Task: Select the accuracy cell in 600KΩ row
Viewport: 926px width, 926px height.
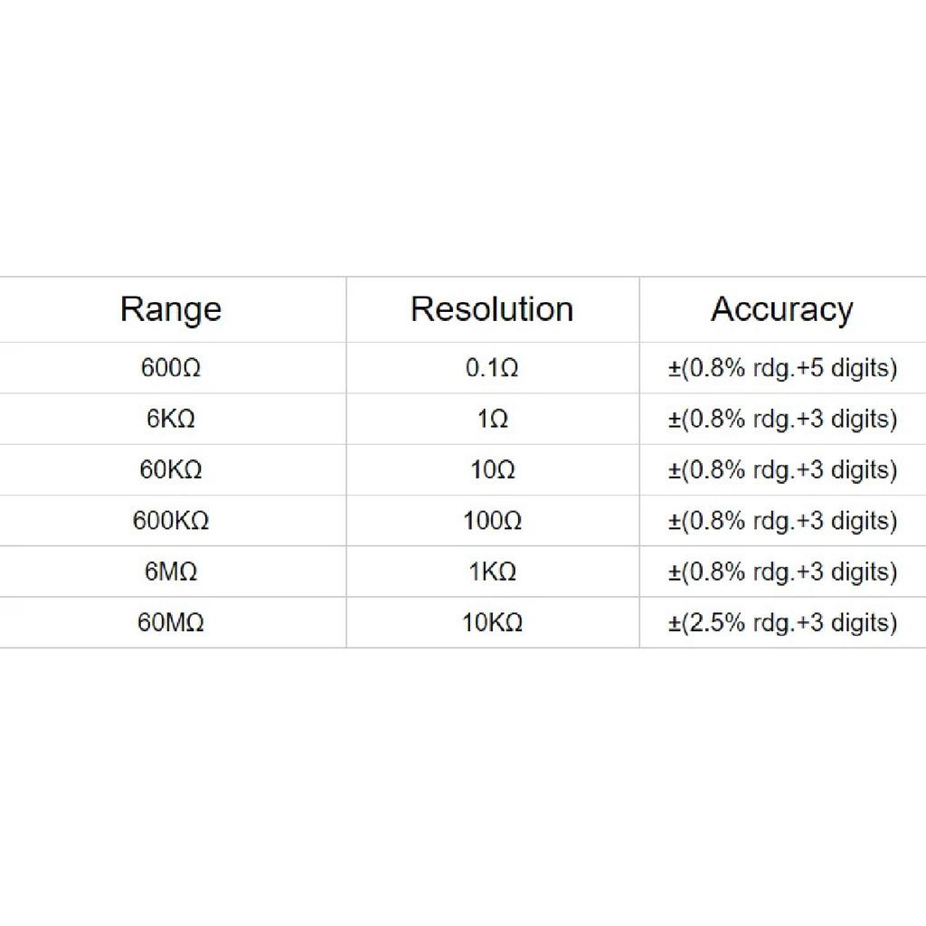Action: [782, 520]
